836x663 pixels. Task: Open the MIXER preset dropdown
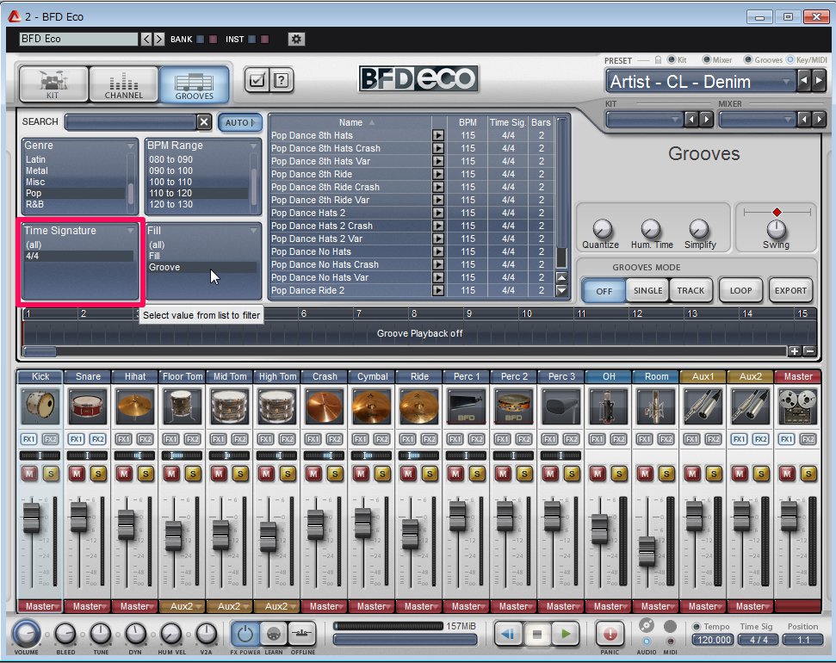tap(757, 119)
